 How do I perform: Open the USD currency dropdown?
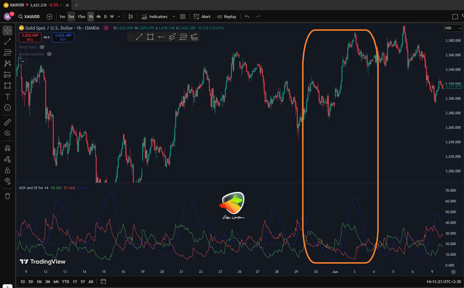click(x=453, y=28)
